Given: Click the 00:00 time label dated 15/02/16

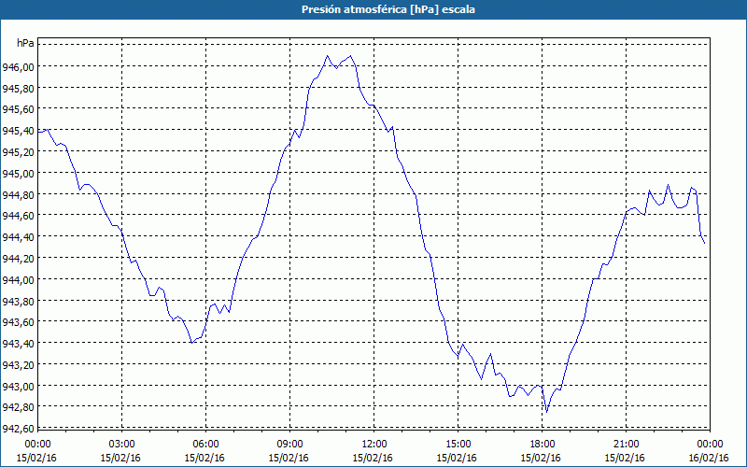Looking at the screenshot, I should click(x=37, y=445).
